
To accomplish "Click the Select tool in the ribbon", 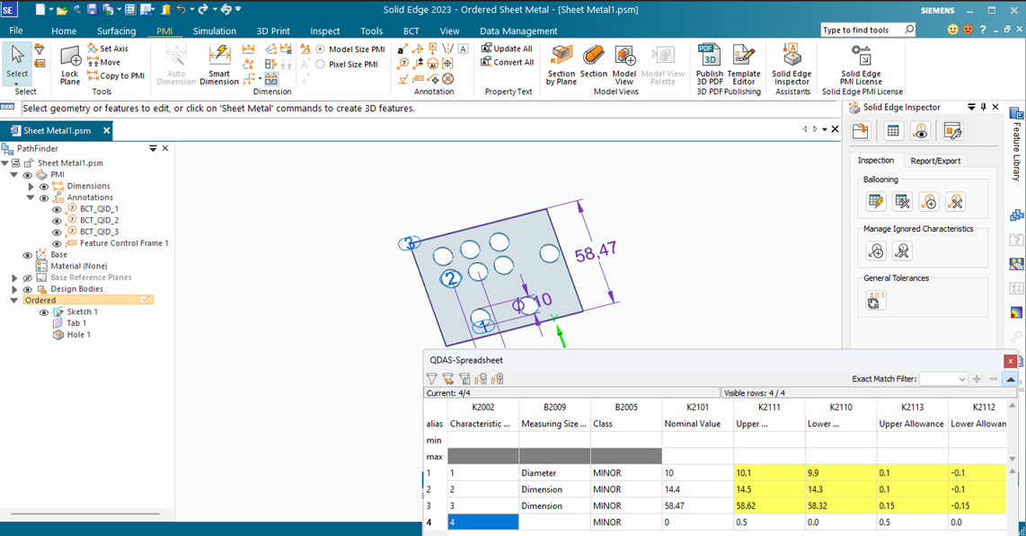I will click(17, 63).
